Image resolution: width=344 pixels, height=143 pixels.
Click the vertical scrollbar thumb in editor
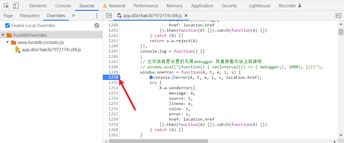[341, 32]
